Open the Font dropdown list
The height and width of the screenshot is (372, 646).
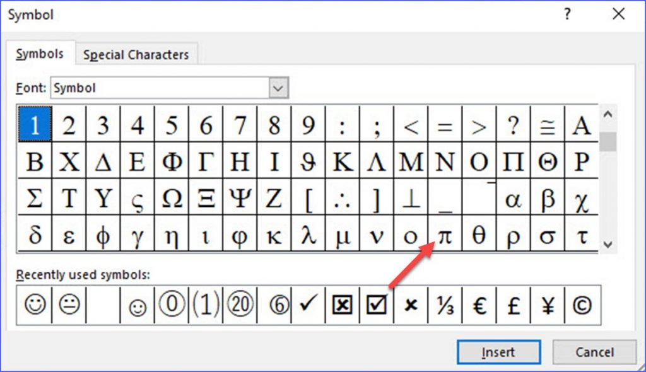[278, 88]
